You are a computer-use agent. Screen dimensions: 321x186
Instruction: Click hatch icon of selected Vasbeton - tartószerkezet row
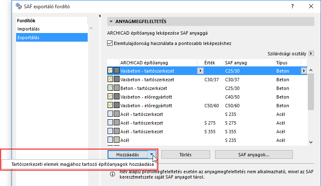tap(110, 71)
